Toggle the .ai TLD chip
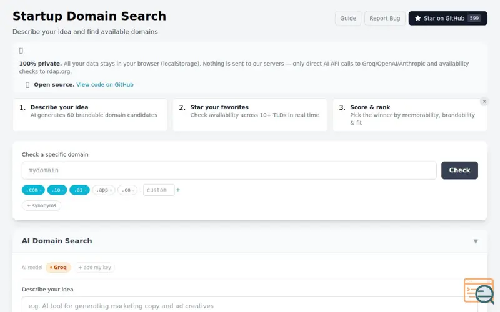This screenshot has width=500, height=312. [79, 190]
